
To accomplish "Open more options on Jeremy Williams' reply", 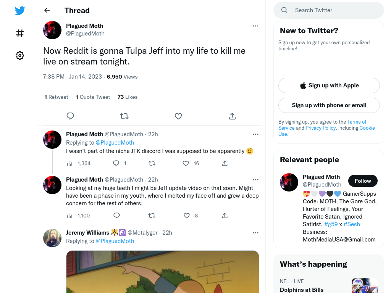I will click(x=255, y=233).
